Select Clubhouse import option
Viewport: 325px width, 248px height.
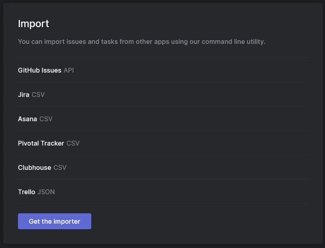163,167
